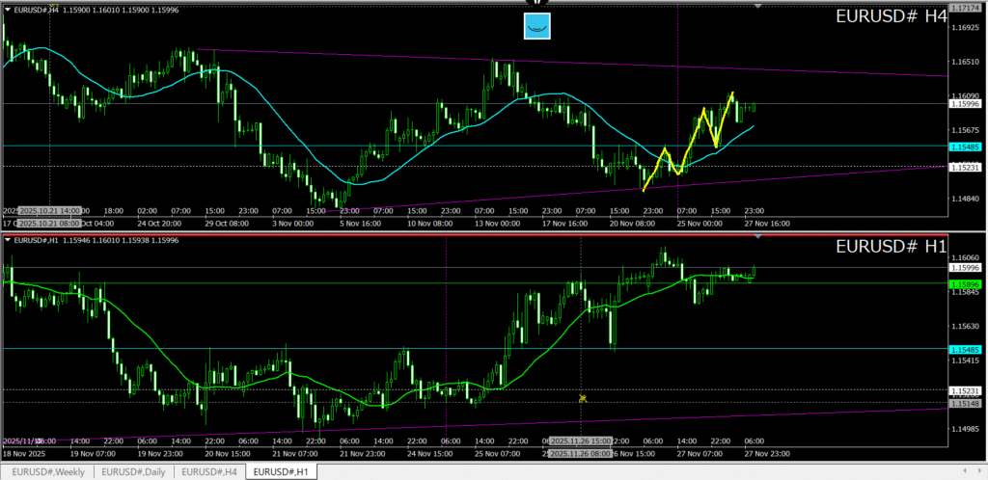988x480 pixels.
Task: Click the green 1.15896 price label on H1
Action: click(966, 284)
